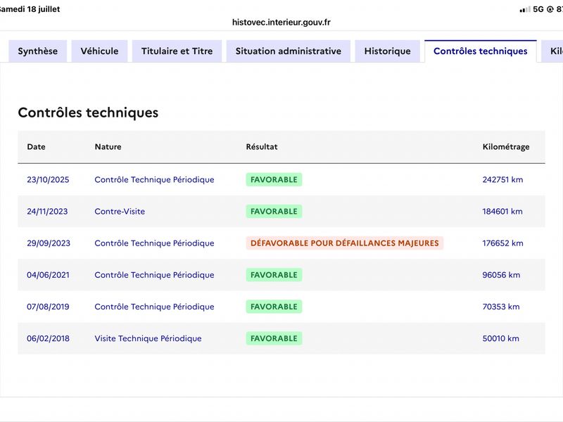The height and width of the screenshot is (422, 563).
Task: Open the partially visible Kilométrage tab
Action: (x=553, y=51)
